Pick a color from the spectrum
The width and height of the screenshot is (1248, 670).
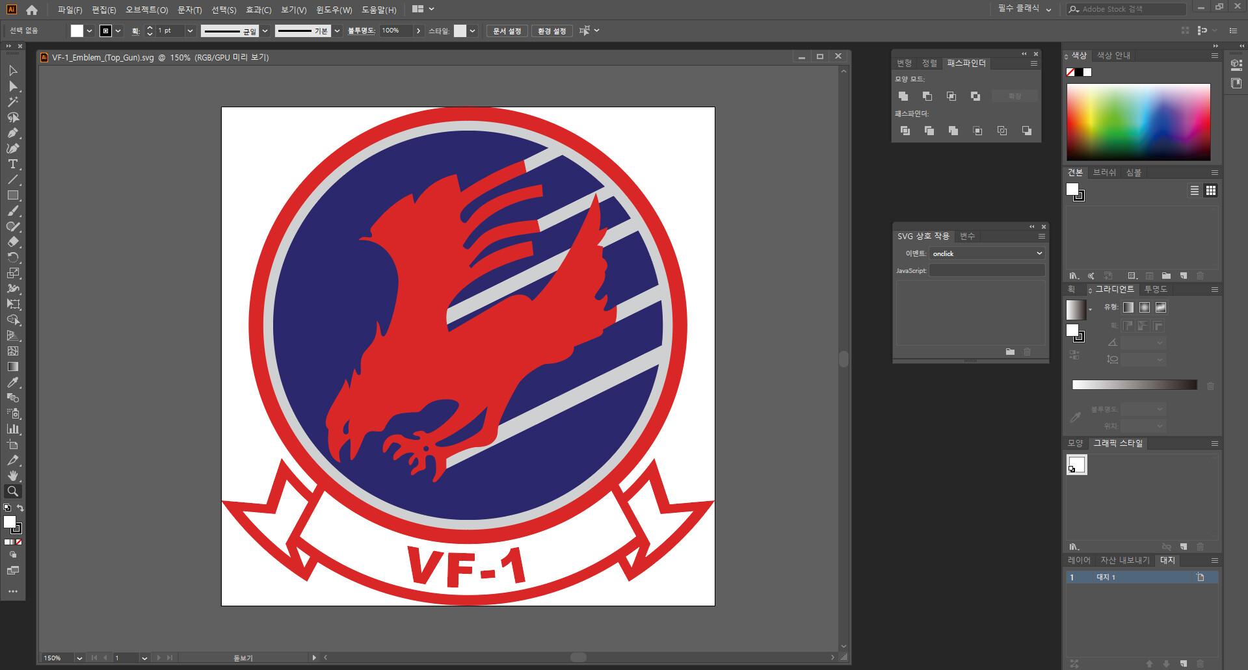click(x=1139, y=122)
